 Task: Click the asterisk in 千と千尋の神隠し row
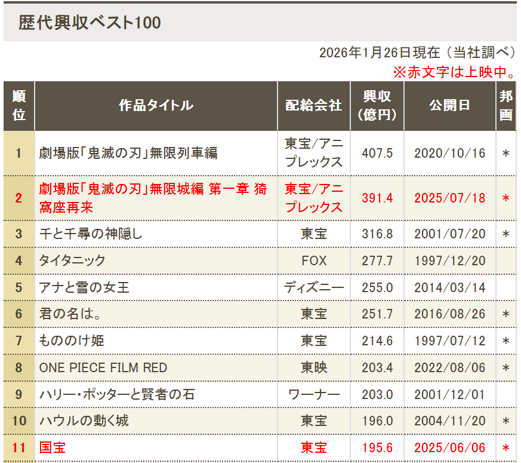point(505,235)
